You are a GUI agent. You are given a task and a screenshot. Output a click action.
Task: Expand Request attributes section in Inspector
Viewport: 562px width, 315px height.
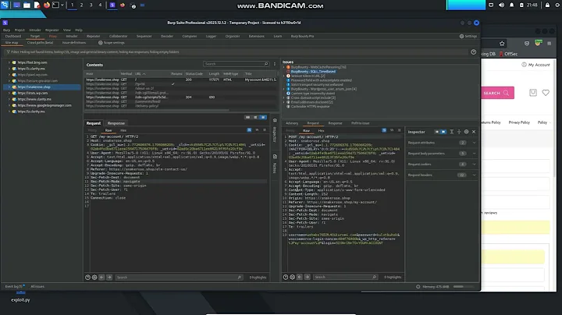coord(475,143)
